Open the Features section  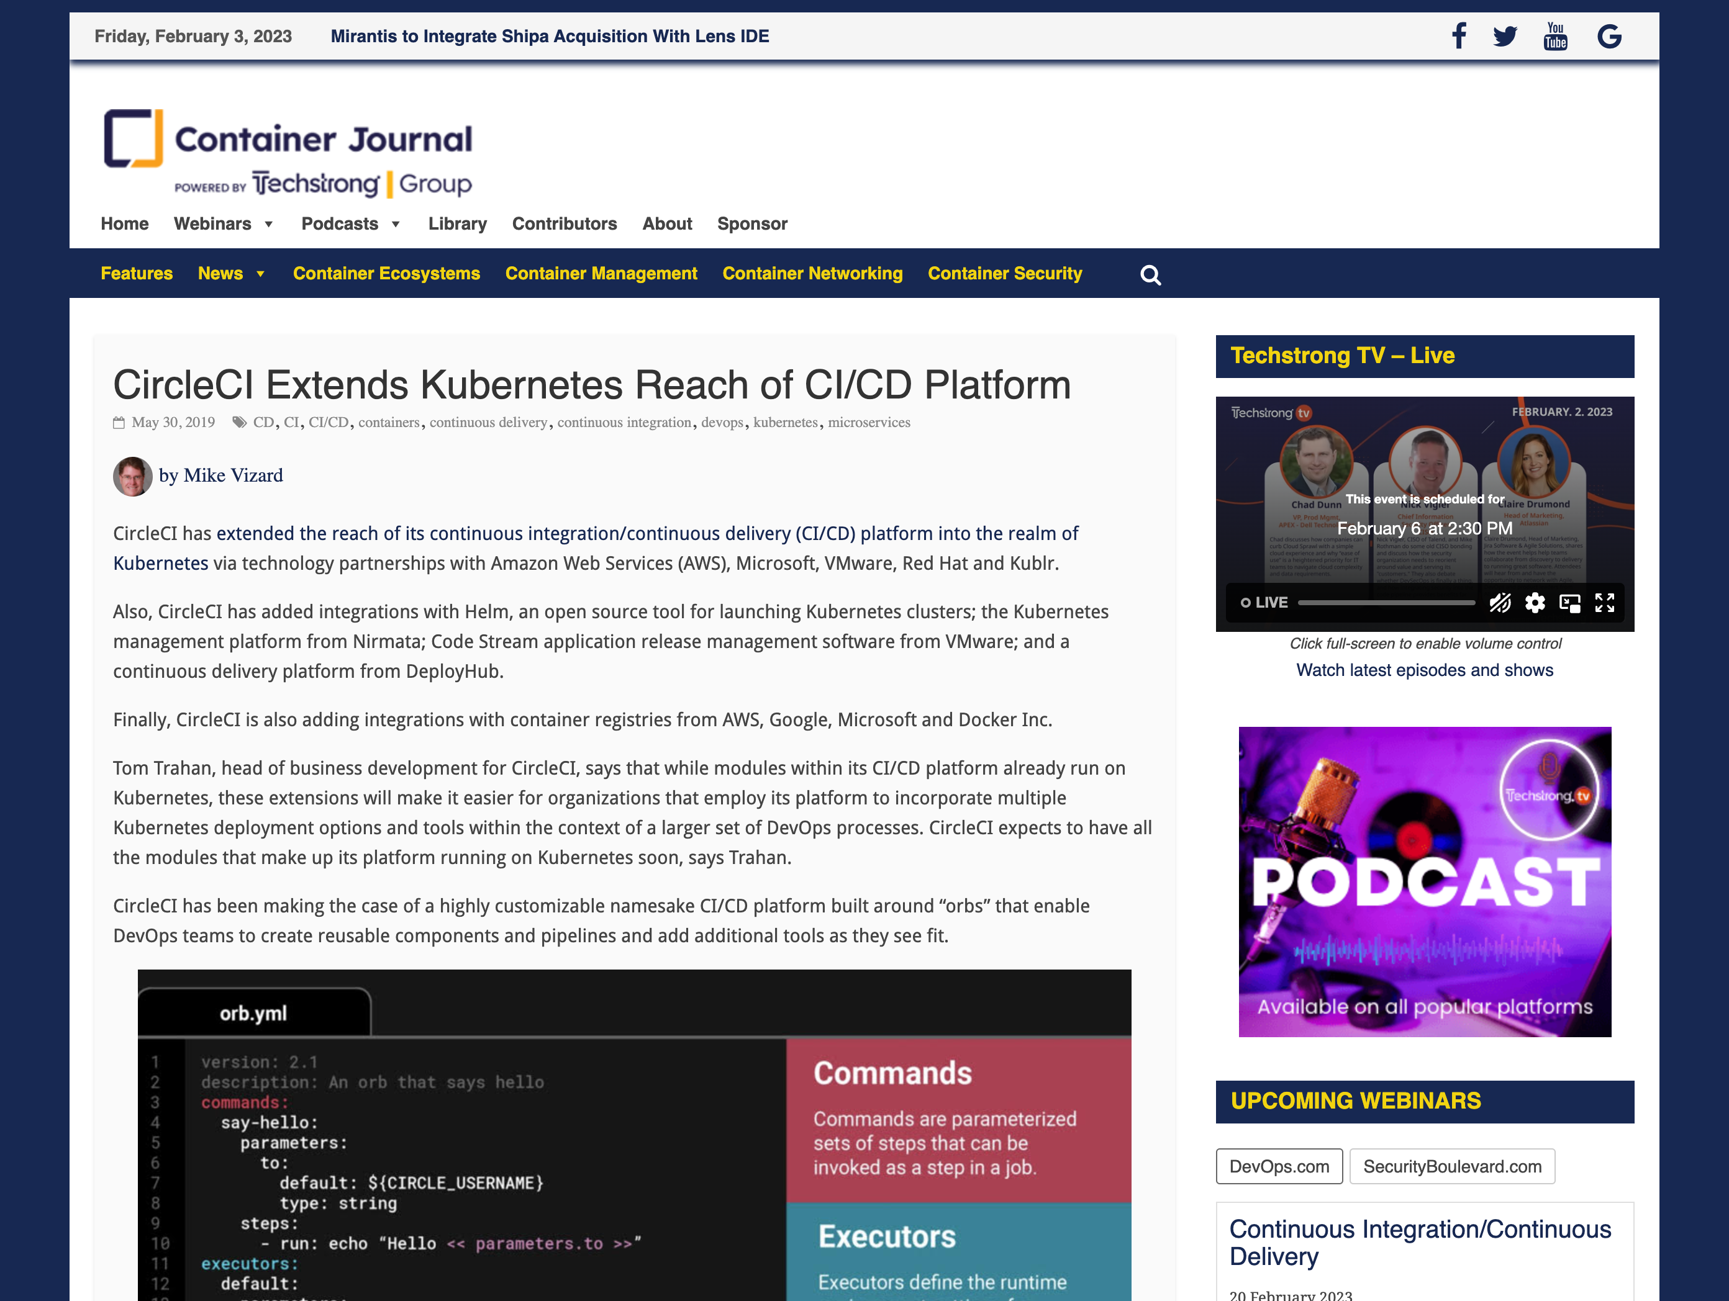pyautogui.click(x=137, y=274)
